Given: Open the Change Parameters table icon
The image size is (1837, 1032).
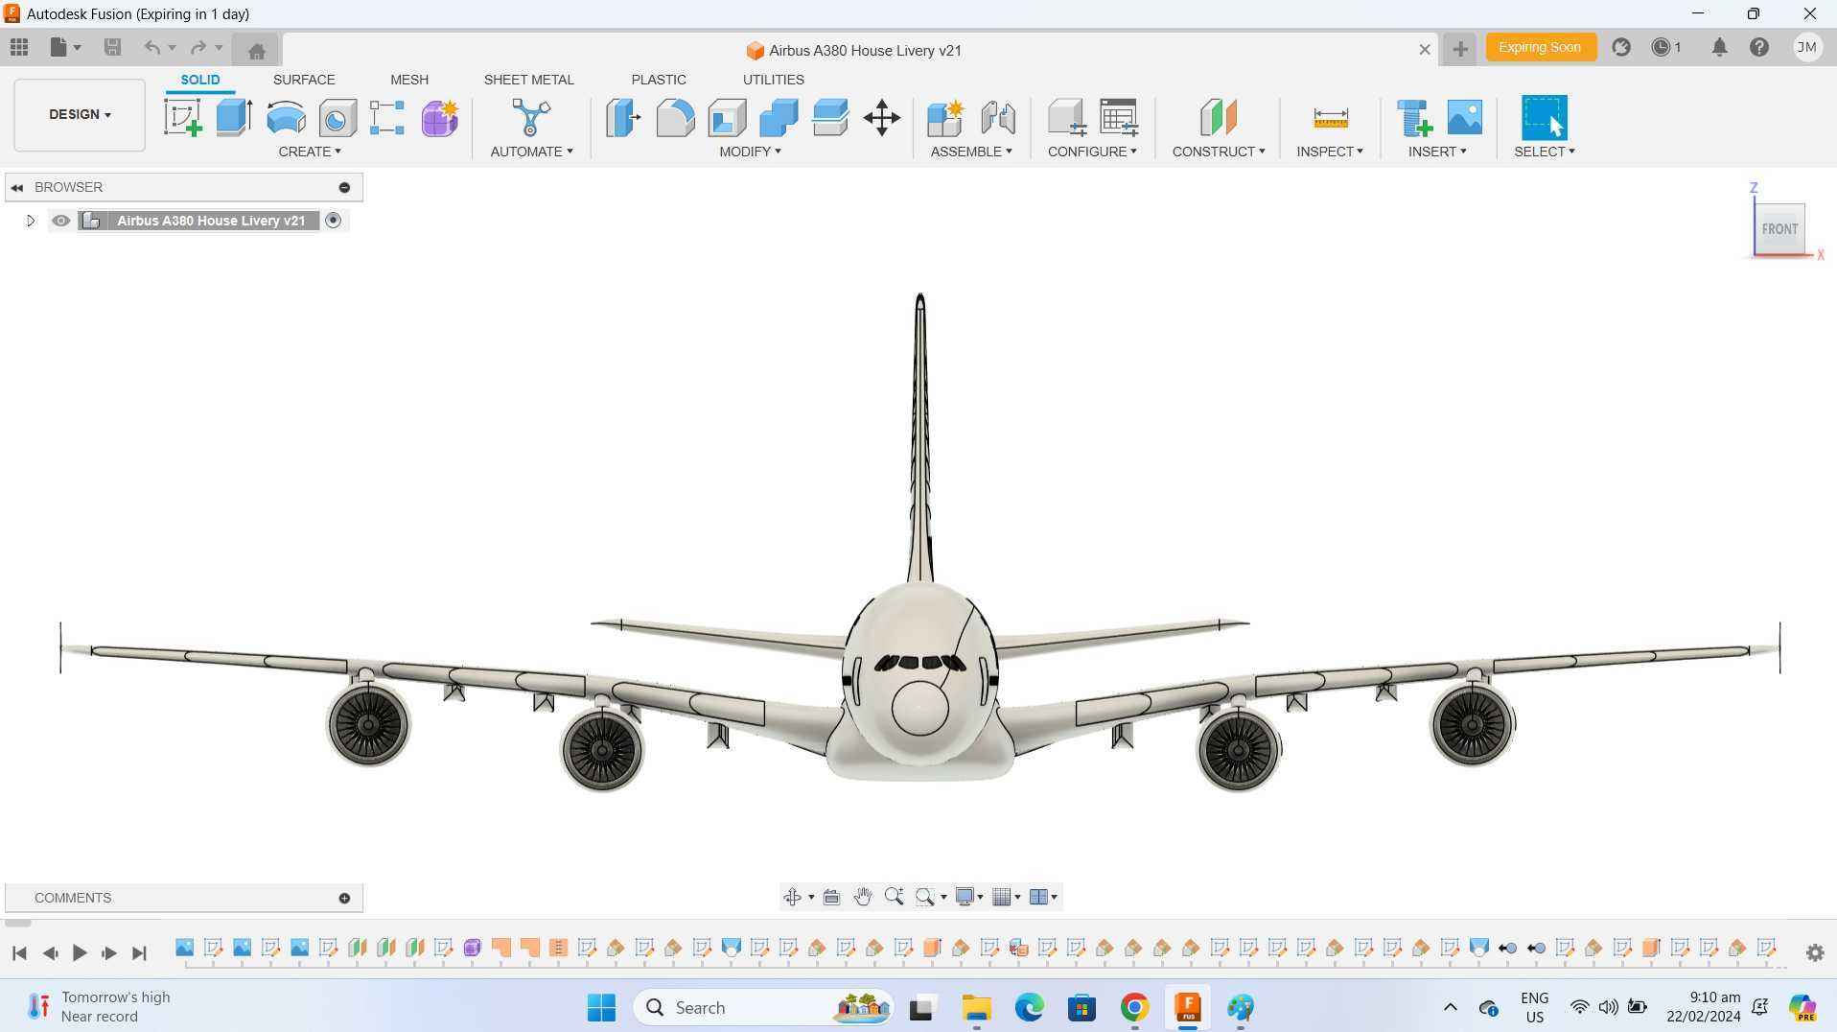Looking at the screenshot, I should point(1118,118).
